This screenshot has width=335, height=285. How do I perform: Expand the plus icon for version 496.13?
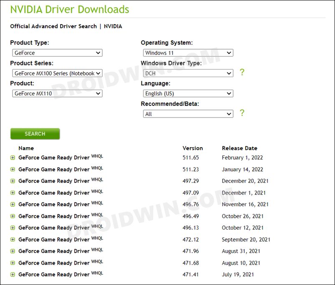[13, 228]
